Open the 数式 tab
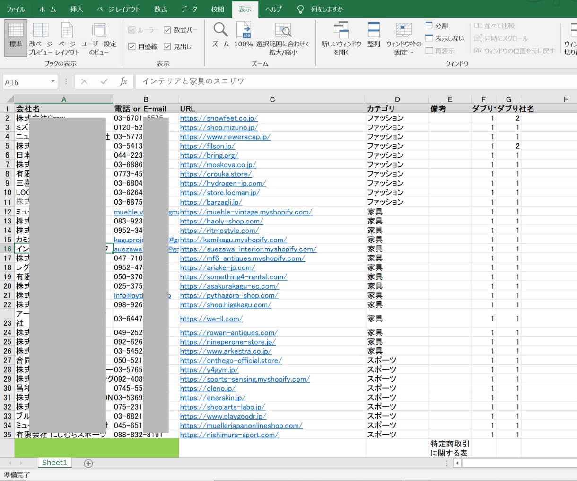Viewport: 577px width, 481px height. pyautogui.click(x=160, y=9)
